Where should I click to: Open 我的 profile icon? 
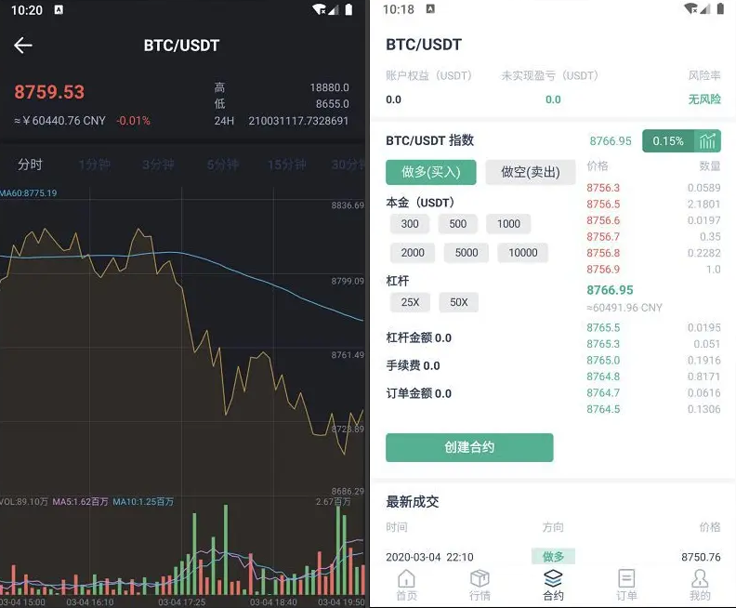[x=700, y=578]
